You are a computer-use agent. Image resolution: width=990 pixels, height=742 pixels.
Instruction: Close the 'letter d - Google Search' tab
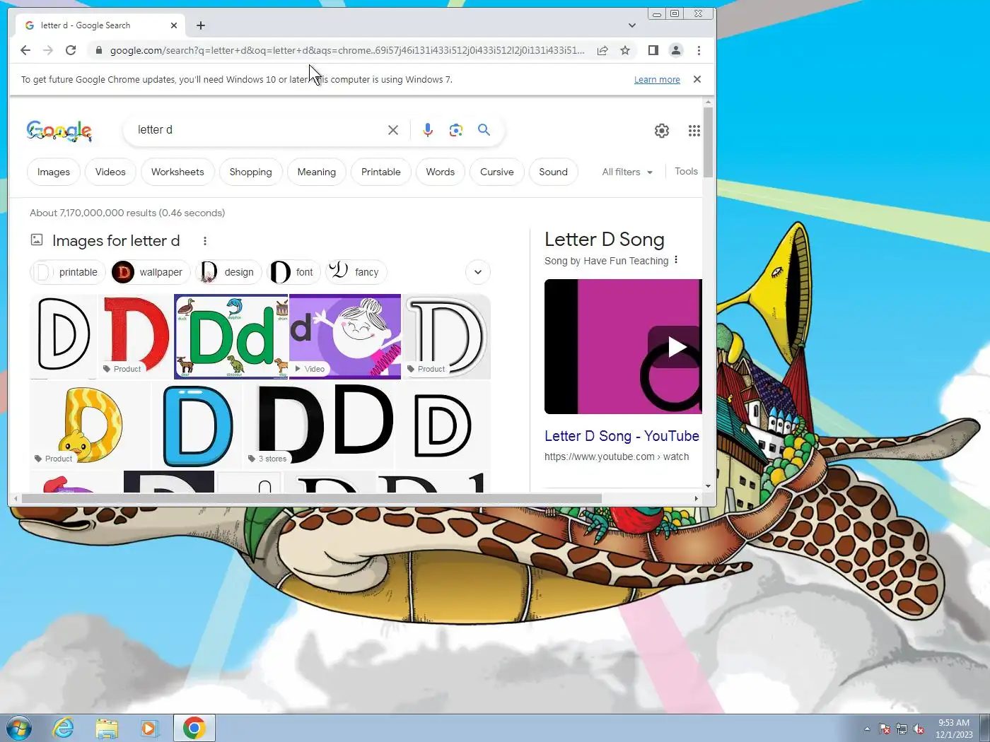[174, 25]
